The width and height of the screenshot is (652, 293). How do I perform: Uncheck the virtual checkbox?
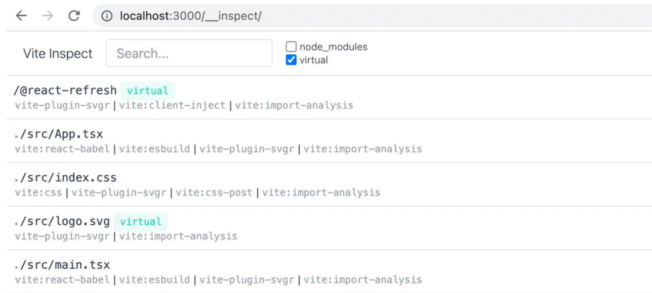(291, 60)
